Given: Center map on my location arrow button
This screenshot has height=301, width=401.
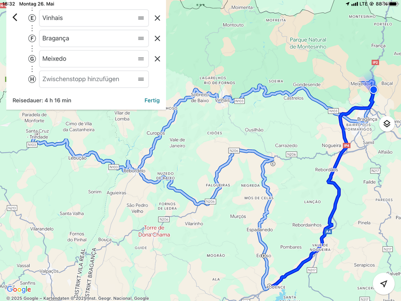Looking at the screenshot, I should click(x=383, y=283).
